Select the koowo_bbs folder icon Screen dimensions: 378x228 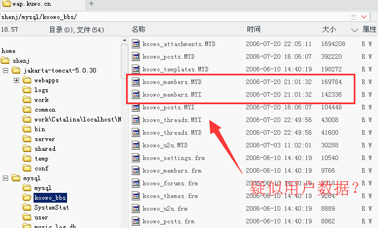[27, 197]
